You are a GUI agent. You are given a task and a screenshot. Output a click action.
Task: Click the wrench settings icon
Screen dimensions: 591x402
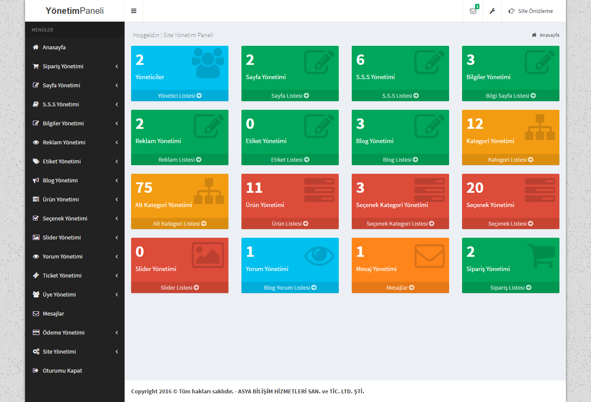pyautogui.click(x=492, y=11)
